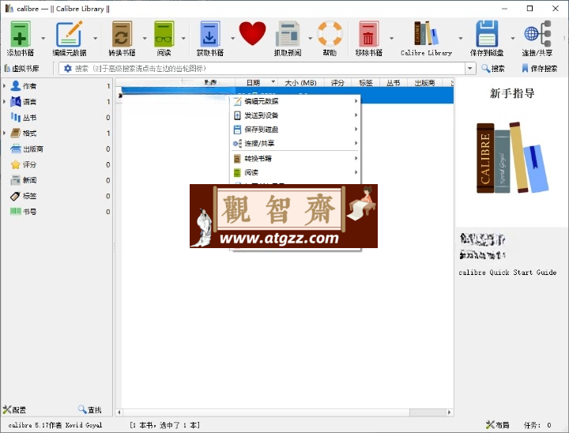Open Get books dropdown arrow
569x433 pixels.
[232, 38]
